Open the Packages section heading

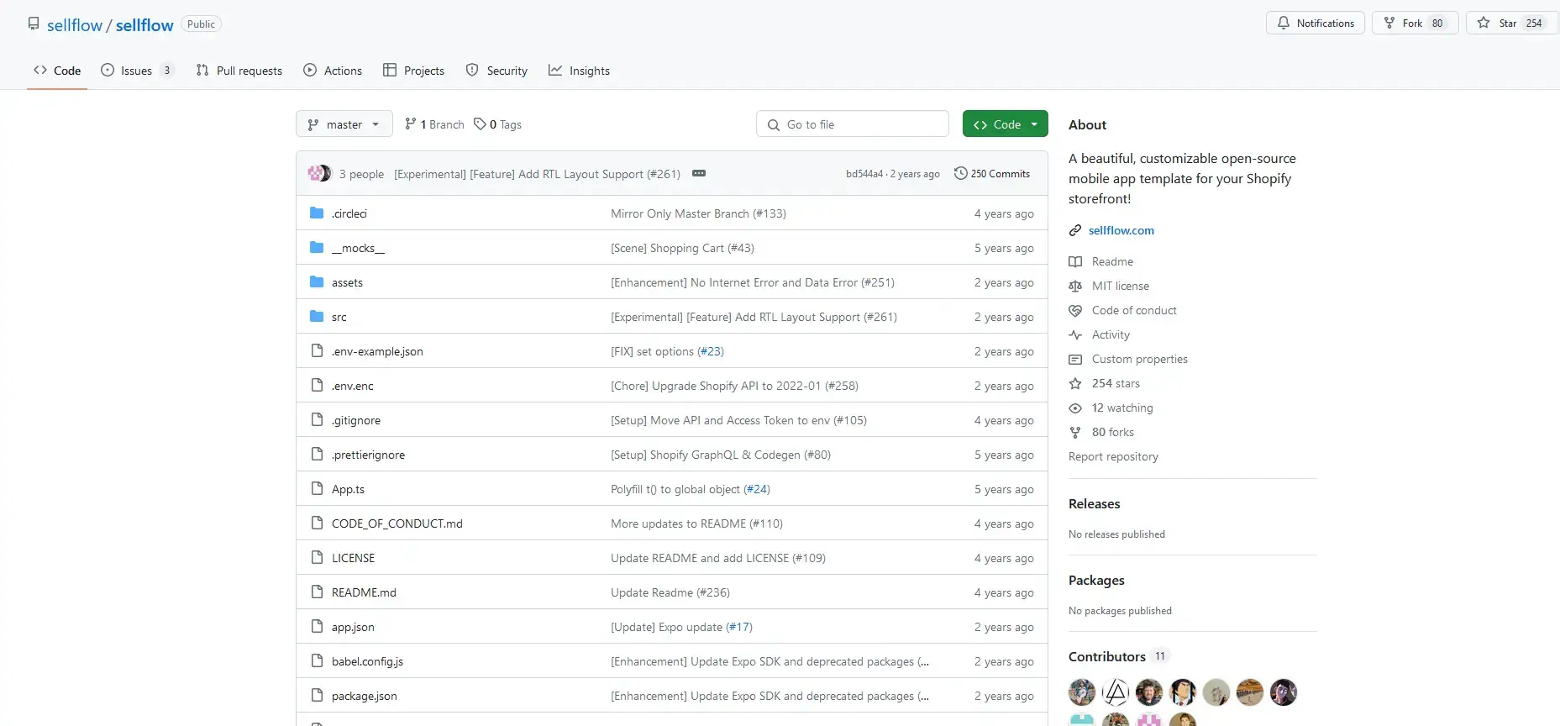[1096, 581]
